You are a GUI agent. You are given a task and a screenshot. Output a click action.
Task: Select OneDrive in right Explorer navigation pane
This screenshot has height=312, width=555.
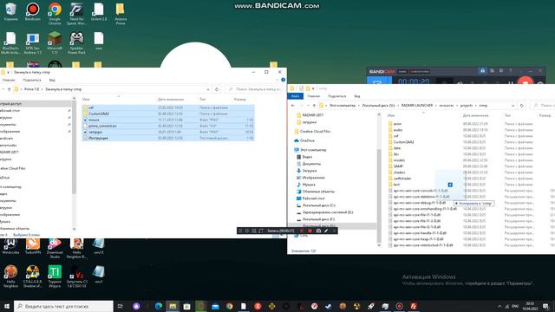[x=306, y=140]
